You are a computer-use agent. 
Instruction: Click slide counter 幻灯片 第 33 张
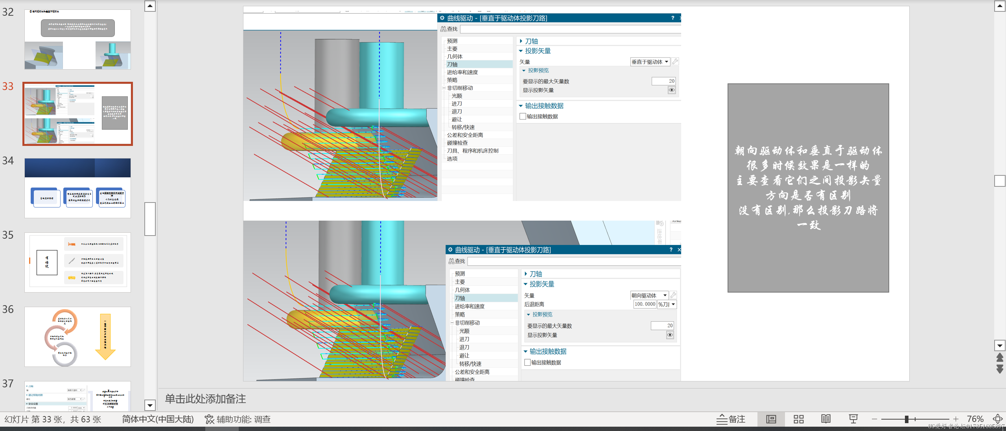tap(53, 419)
